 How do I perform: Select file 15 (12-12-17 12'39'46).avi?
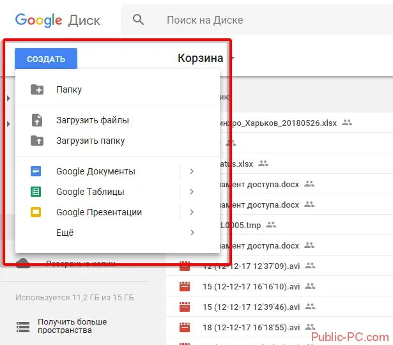point(279,307)
